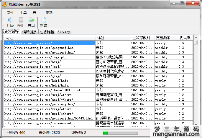The height and width of the screenshot is (138, 202).
Task: Switch to the 正常链接 tab
Action: coord(12,31)
